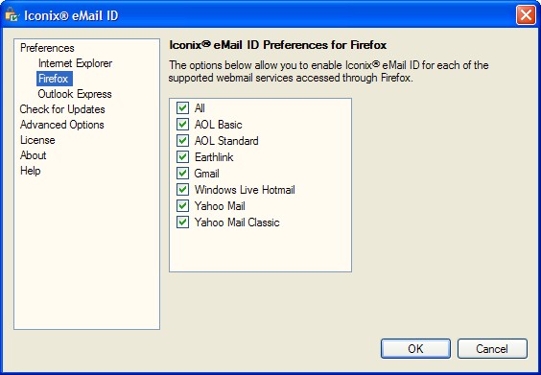Go to Advanced Options
This screenshot has height=375, width=541.
[62, 125]
